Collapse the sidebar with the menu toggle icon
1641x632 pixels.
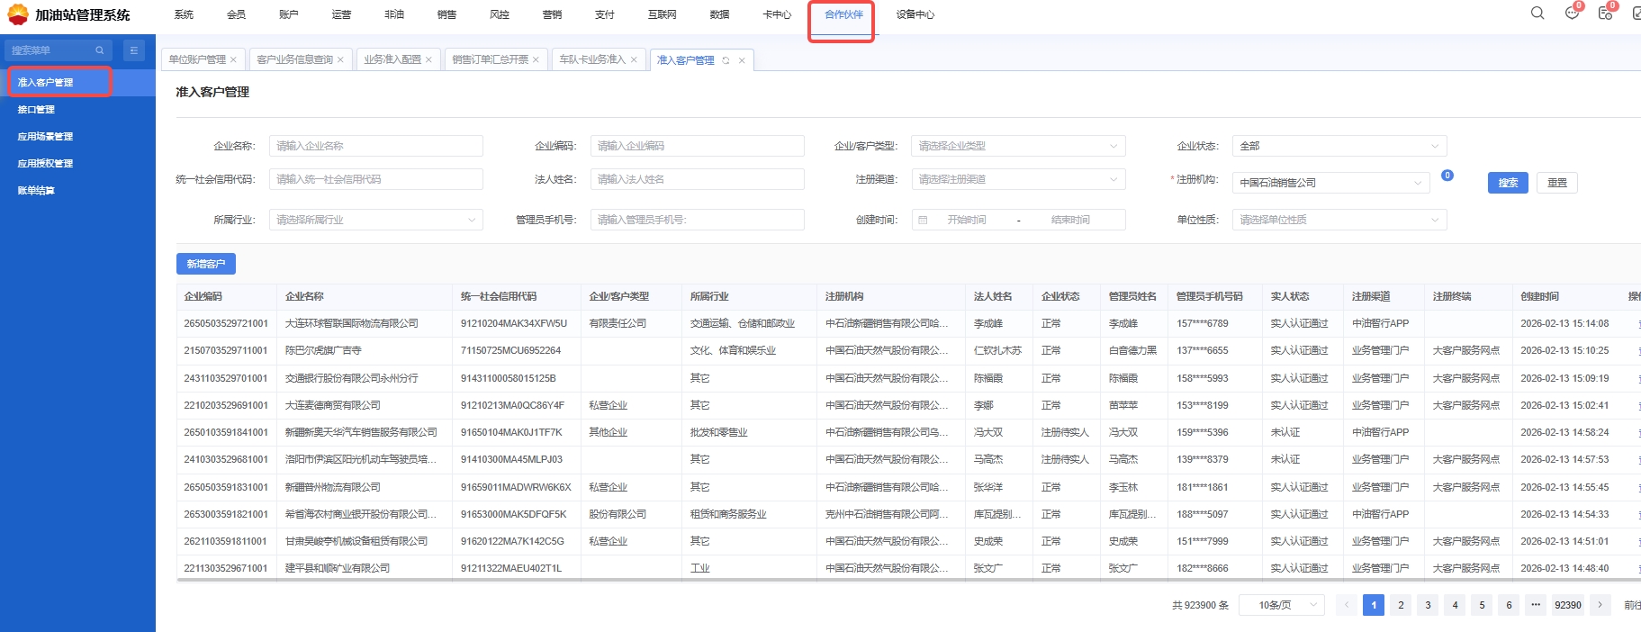pos(133,50)
